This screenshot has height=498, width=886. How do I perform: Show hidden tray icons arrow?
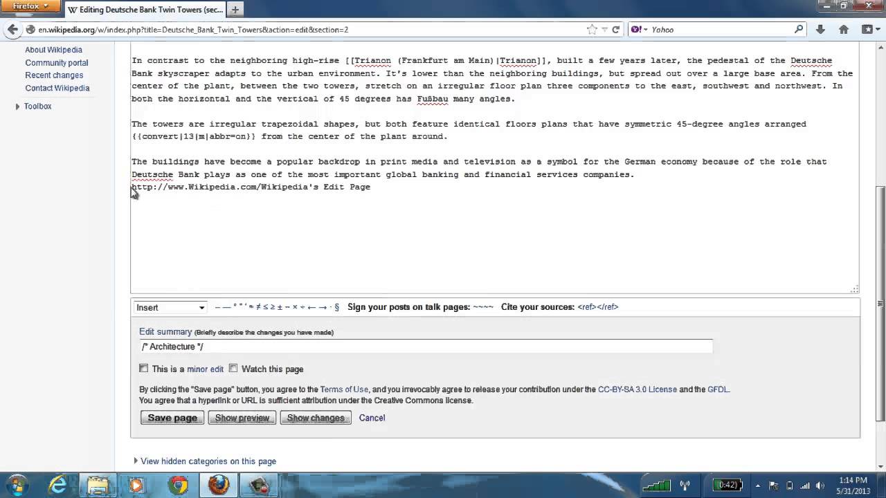[x=757, y=486]
